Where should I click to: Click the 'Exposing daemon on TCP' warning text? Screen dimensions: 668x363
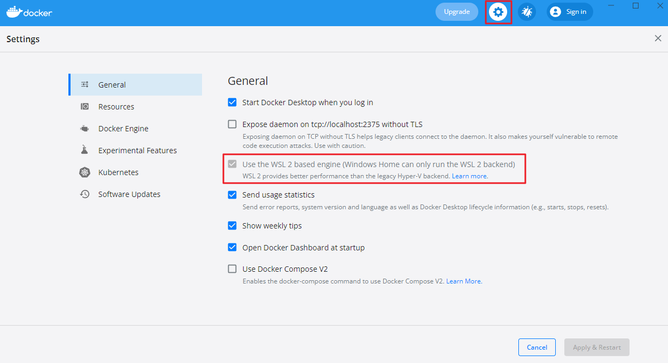pos(430,141)
